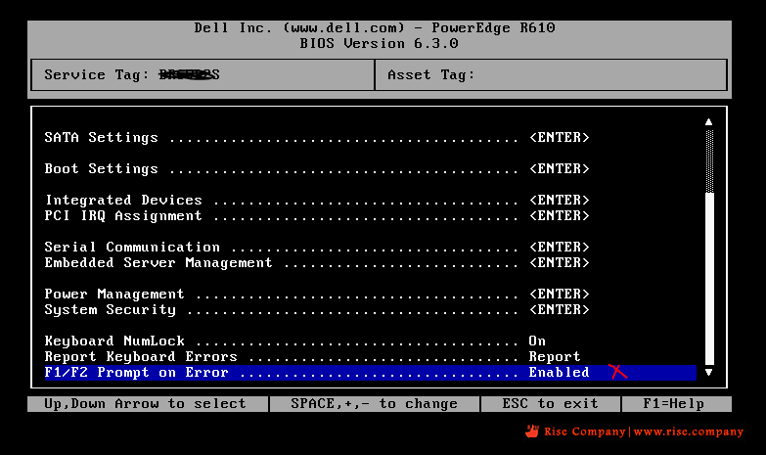766x455 pixels.
Task: Open the Power Management submenu
Action: [x=317, y=295]
